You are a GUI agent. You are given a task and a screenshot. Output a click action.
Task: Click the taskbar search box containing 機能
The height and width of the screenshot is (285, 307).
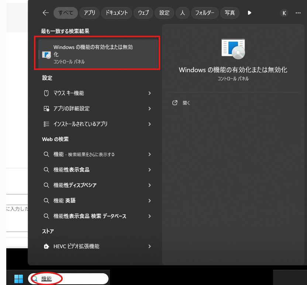point(68,278)
